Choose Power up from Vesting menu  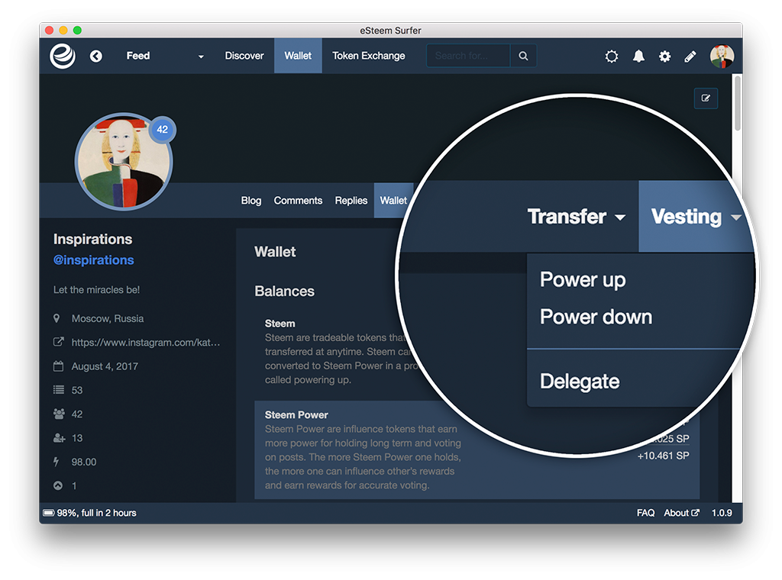tap(583, 279)
